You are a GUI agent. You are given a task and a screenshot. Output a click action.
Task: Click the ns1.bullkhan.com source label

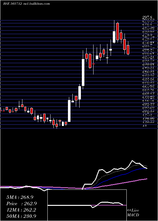[x=37, y=4]
